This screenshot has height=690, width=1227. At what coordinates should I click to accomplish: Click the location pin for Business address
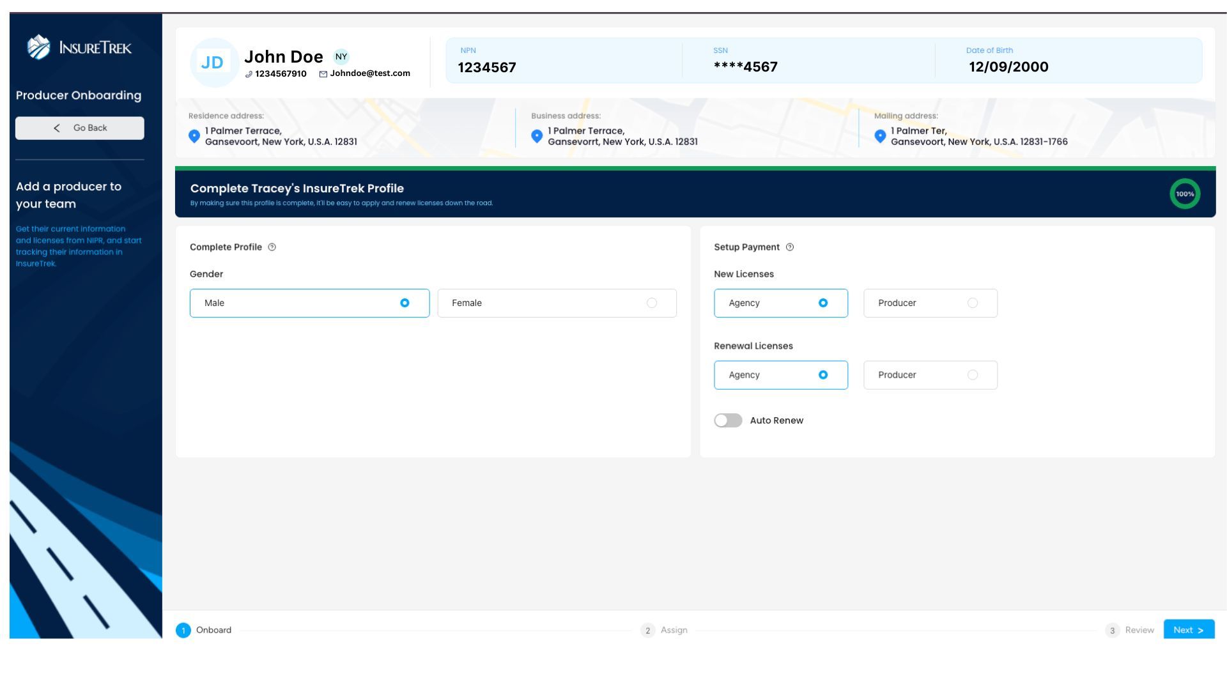point(537,135)
